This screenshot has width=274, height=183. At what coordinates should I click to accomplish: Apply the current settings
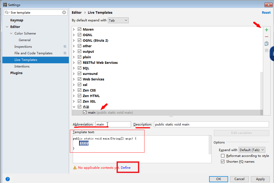coord(260,179)
